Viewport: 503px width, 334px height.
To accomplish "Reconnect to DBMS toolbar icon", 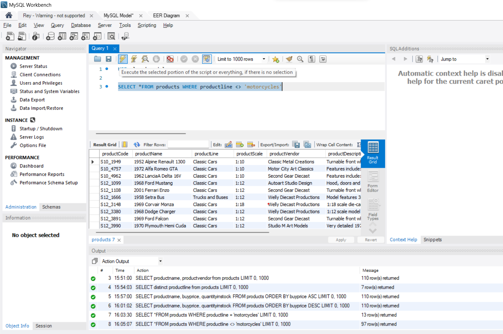I will click(x=125, y=36).
